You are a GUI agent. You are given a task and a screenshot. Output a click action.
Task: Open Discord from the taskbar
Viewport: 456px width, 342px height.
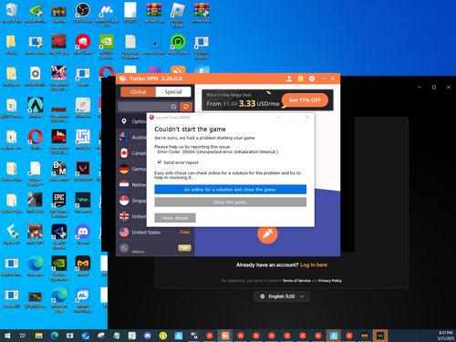pos(148,336)
